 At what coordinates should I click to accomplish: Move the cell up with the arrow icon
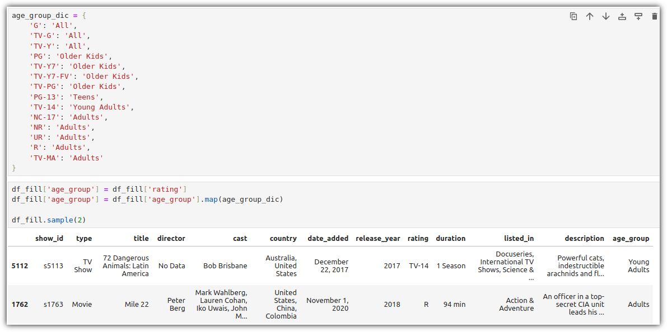590,17
